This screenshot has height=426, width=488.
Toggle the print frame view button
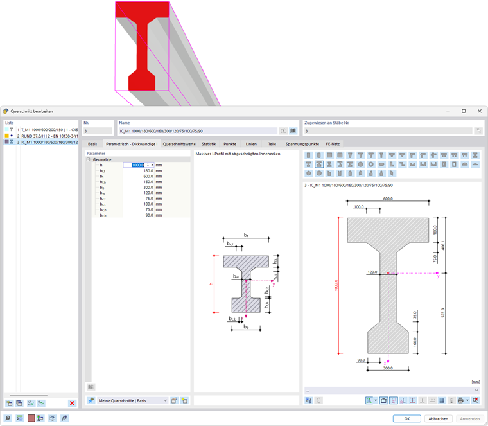384,400
